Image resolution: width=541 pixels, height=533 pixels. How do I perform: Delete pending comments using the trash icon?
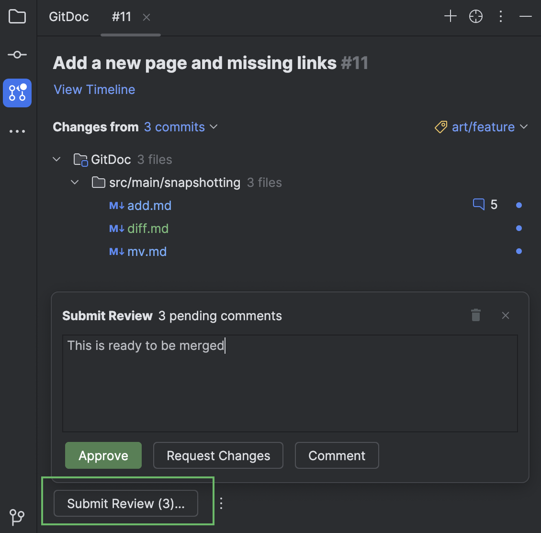[475, 315]
